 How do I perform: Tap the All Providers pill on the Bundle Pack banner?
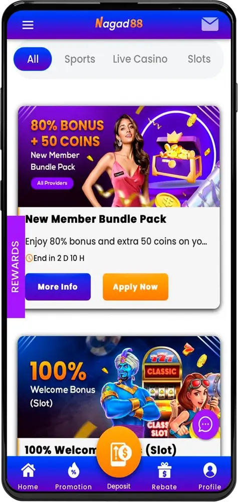[52, 183]
